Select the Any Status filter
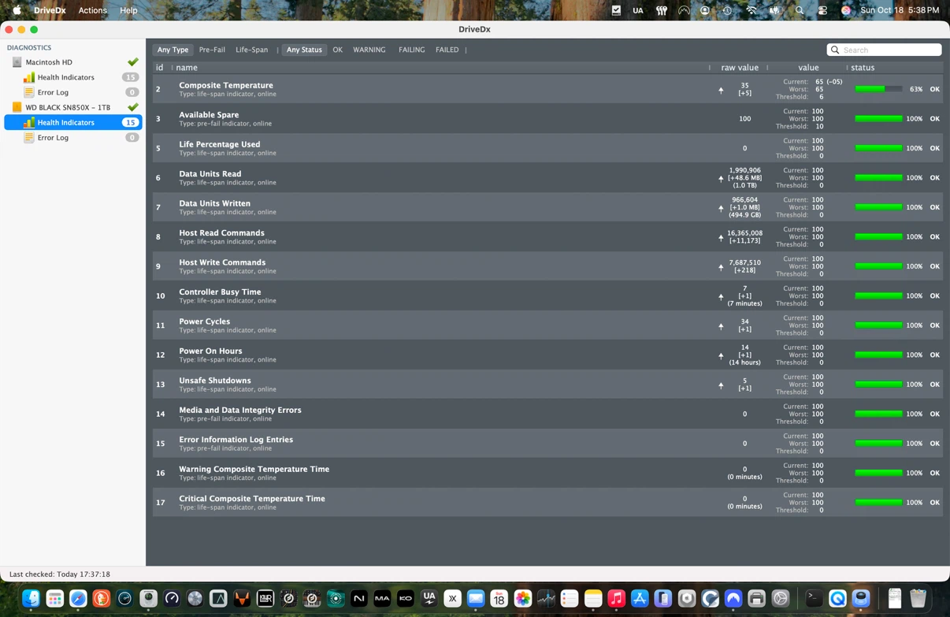950x617 pixels. 304,50
